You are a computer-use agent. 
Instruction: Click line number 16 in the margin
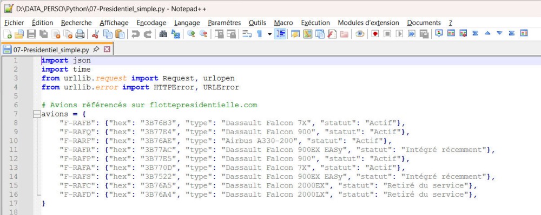(14, 195)
